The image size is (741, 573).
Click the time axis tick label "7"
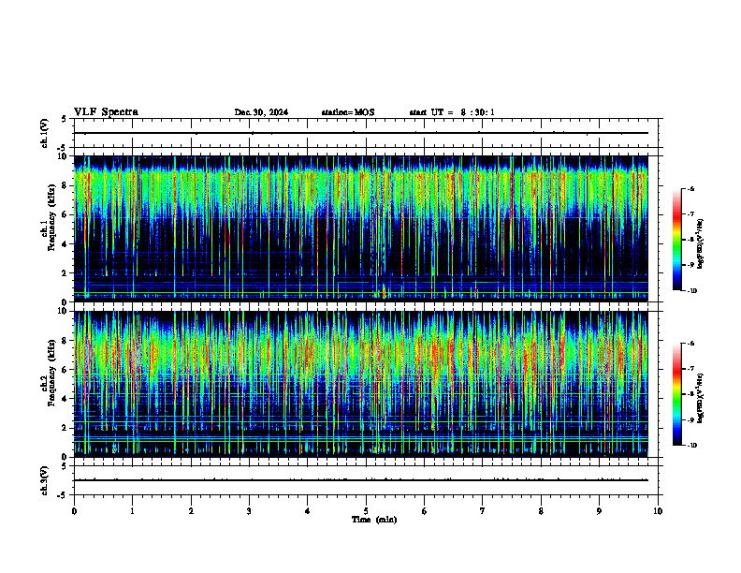[483, 511]
